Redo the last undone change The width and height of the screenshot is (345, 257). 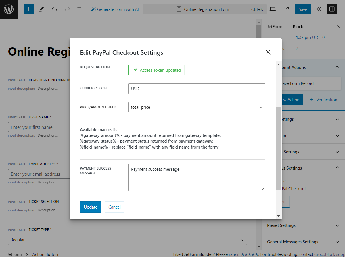click(67, 9)
